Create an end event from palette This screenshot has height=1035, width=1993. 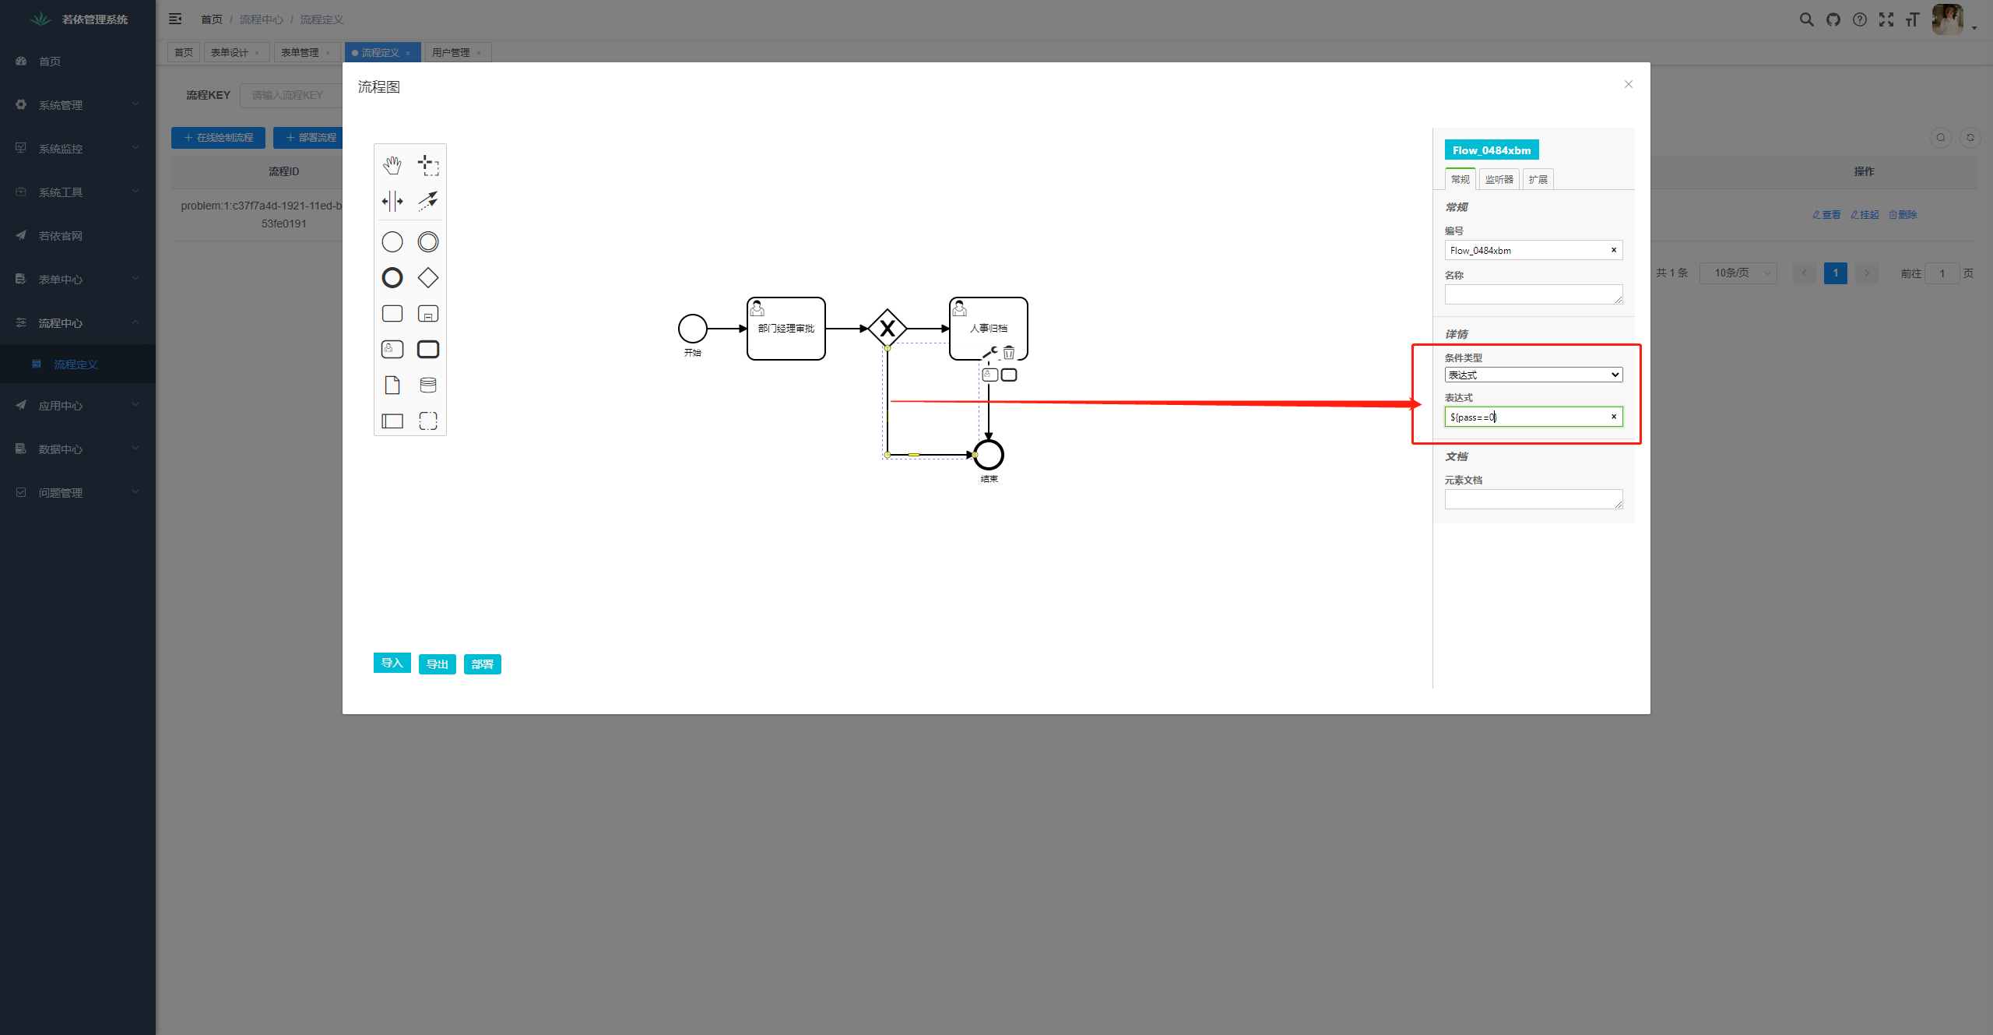392,278
